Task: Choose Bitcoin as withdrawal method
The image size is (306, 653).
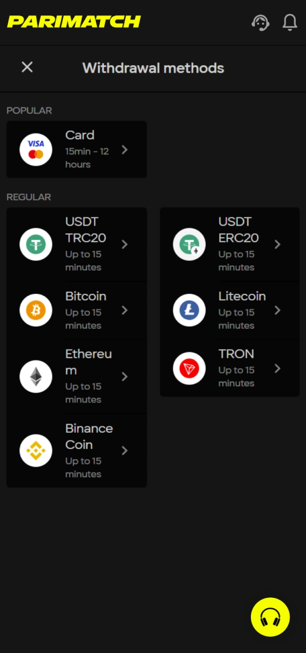Action: (x=76, y=310)
